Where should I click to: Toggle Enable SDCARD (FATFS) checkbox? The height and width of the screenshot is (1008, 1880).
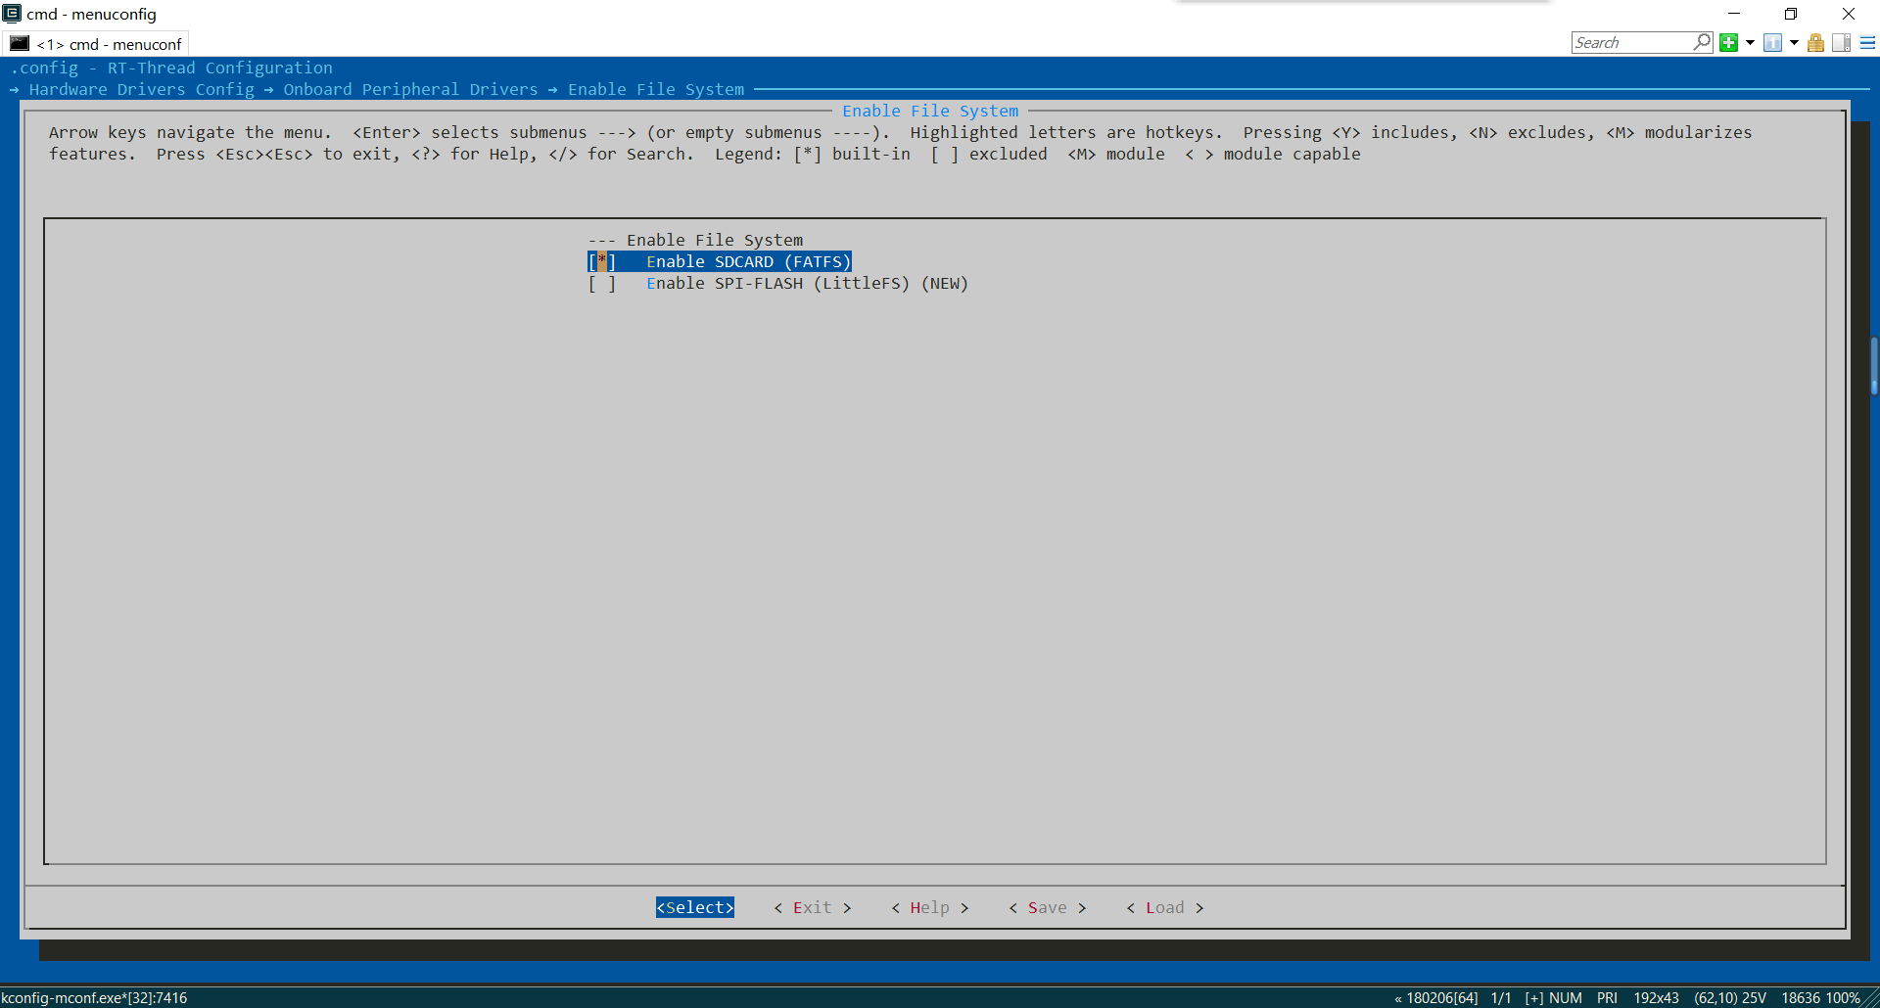pyautogui.click(x=601, y=261)
